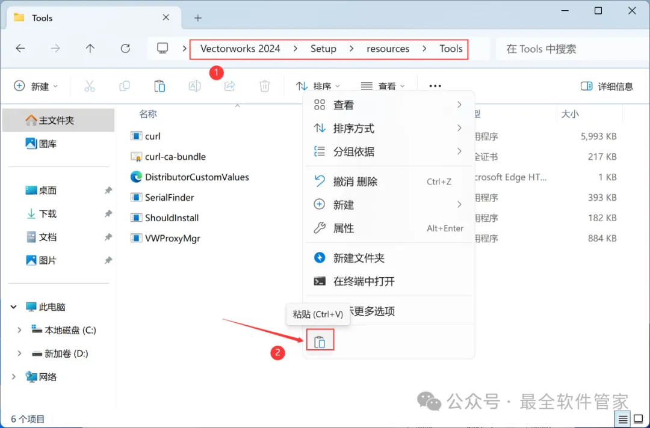
Task: Open the 新建 dropdown in toolbar
Action: tap(36, 86)
